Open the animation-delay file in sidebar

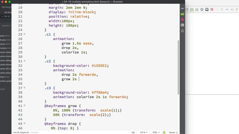pyautogui.click(x=6, y=60)
